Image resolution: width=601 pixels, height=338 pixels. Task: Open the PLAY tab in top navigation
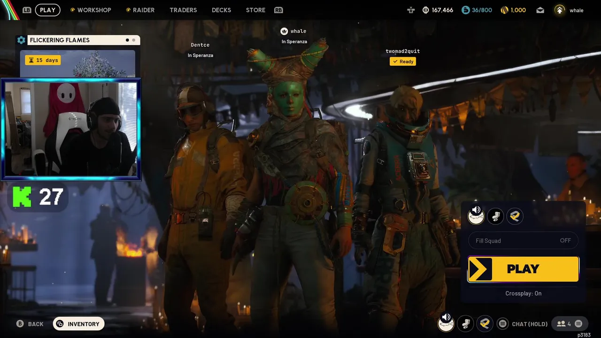(47, 10)
